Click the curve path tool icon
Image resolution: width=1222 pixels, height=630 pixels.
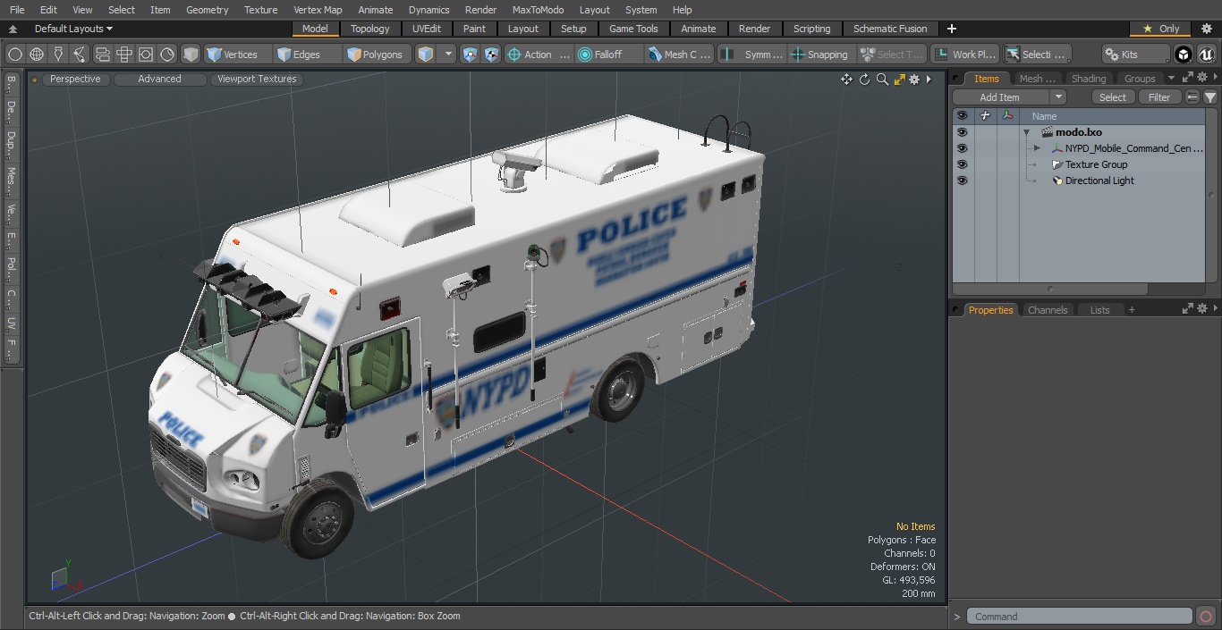tap(80, 55)
